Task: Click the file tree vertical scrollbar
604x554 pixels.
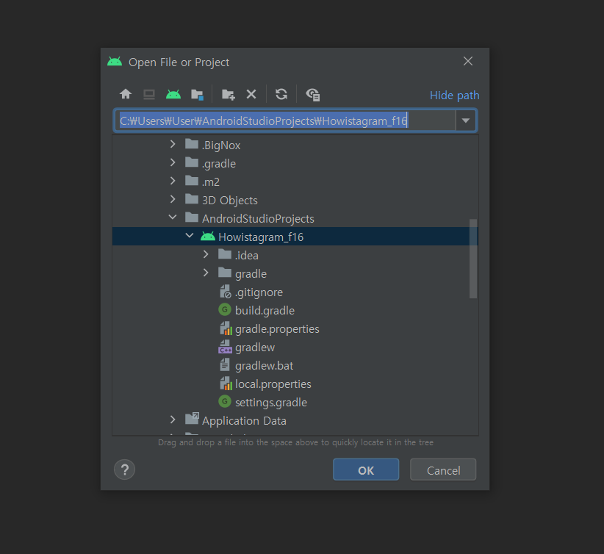Action: coord(473,259)
